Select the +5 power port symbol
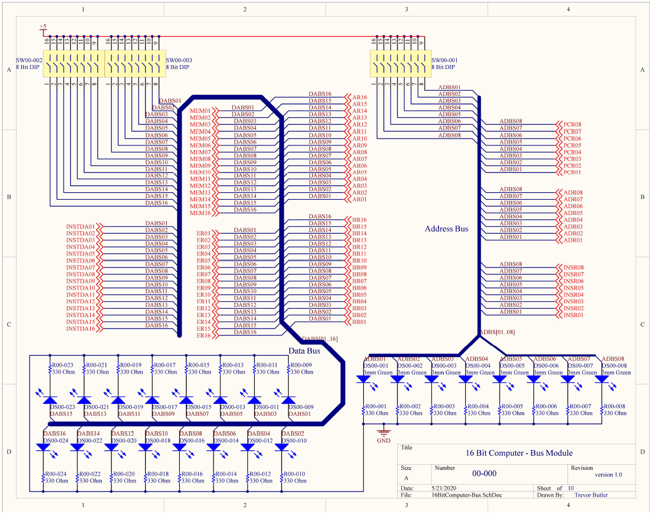The height and width of the screenshot is (515, 652). coord(43,30)
